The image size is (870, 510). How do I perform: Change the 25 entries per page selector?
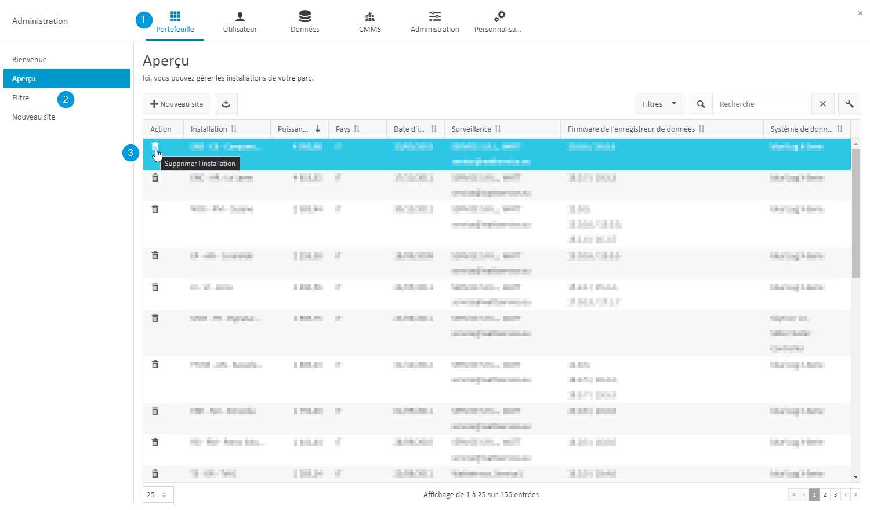point(158,494)
